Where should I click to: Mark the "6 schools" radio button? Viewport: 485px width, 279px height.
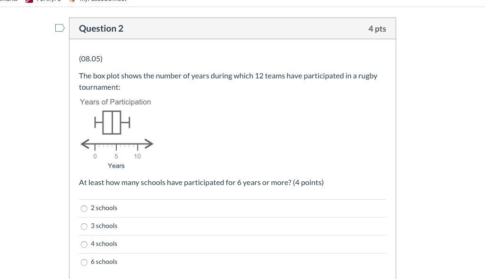84,262
